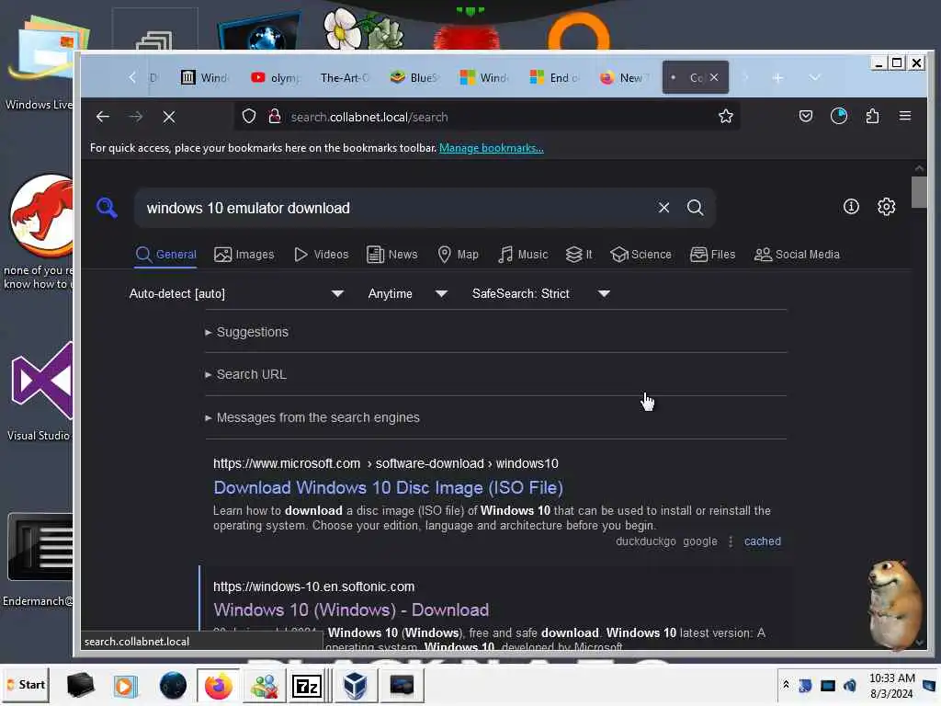Close the current Co tab
Screen dimensions: 941x706
[714, 77]
